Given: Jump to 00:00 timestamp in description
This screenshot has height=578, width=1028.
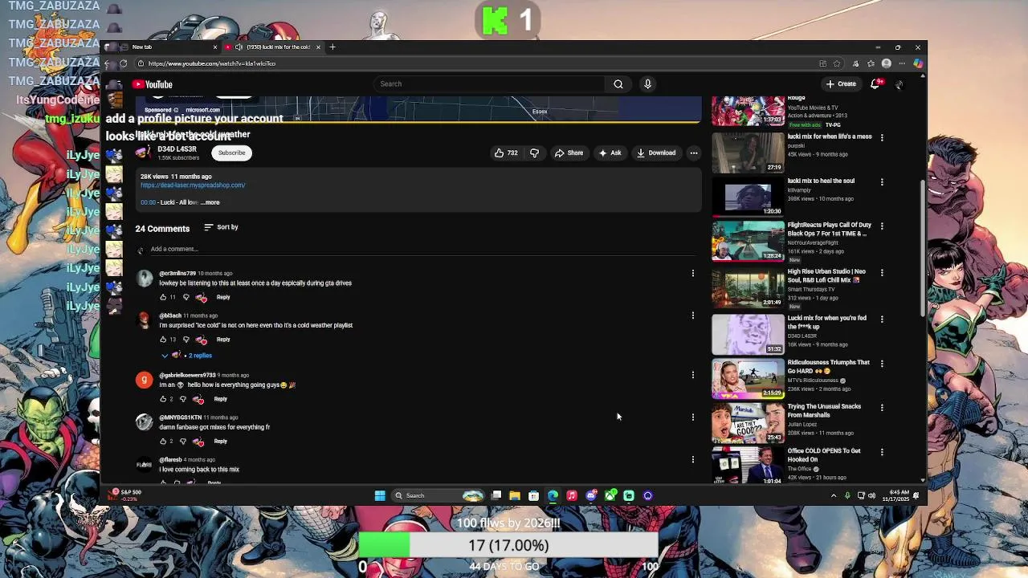Looking at the screenshot, I should point(148,202).
